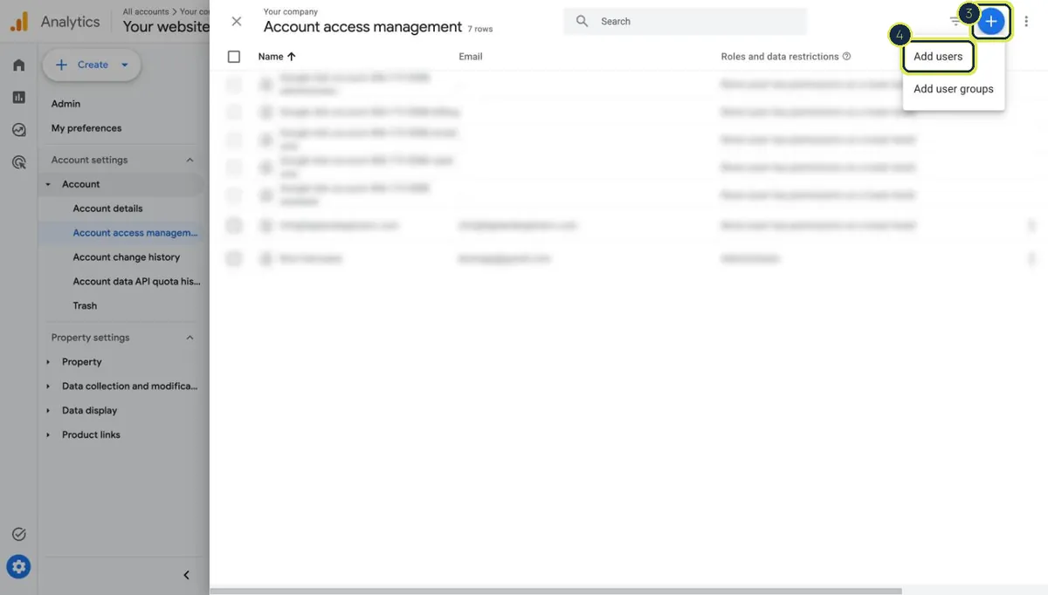Sort by the Name column arrow
This screenshot has width=1048, height=595.
(292, 57)
